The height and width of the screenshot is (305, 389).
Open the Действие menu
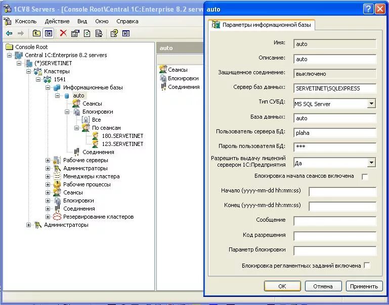pyautogui.click(x=57, y=21)
